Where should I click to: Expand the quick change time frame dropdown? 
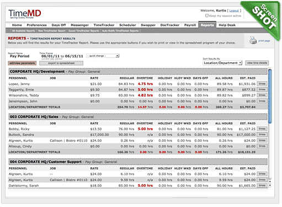[103, 56]
